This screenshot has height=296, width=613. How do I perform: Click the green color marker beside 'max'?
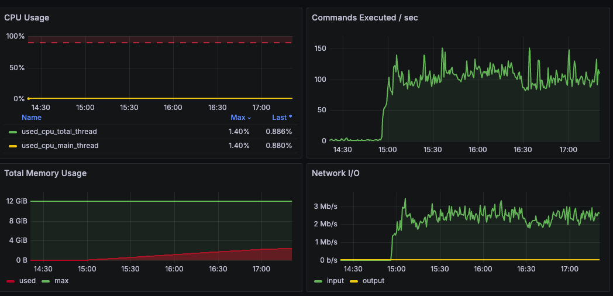pos(46,281)
